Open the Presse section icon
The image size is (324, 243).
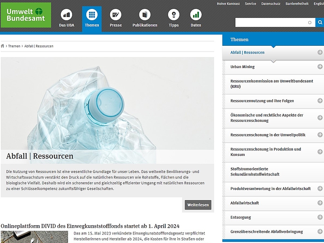[116, 15]
